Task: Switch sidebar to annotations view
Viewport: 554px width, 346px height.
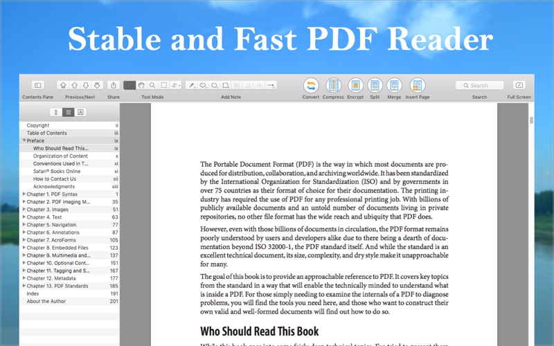Action: 80,112
